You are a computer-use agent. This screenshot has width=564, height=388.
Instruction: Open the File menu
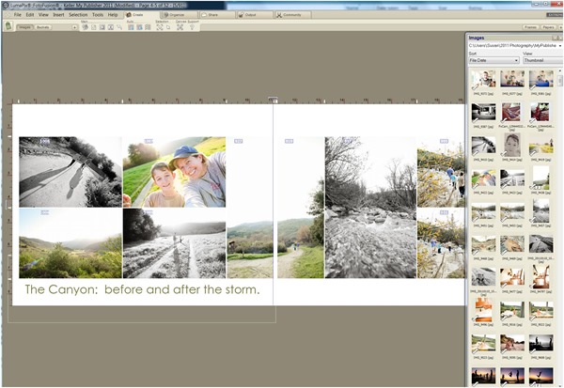(17, 15)
